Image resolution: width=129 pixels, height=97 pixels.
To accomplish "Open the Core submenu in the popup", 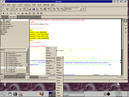I will click(x=51, y=48).
